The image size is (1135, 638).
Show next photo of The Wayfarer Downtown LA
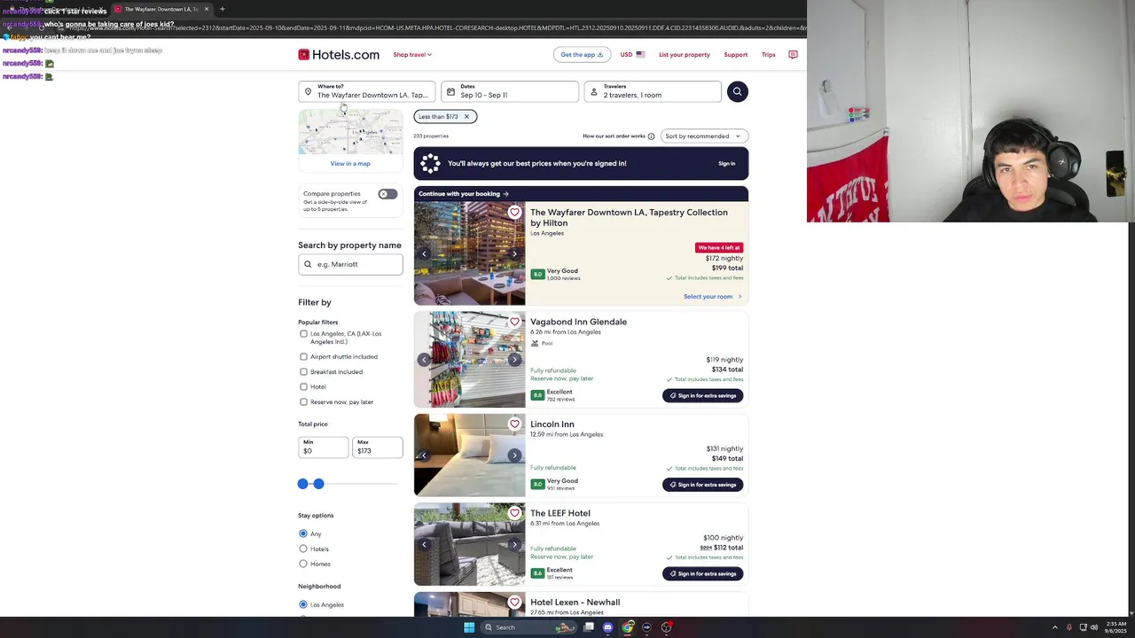pos(514,253)
